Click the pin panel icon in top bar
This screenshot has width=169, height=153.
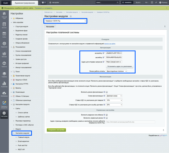156,3
